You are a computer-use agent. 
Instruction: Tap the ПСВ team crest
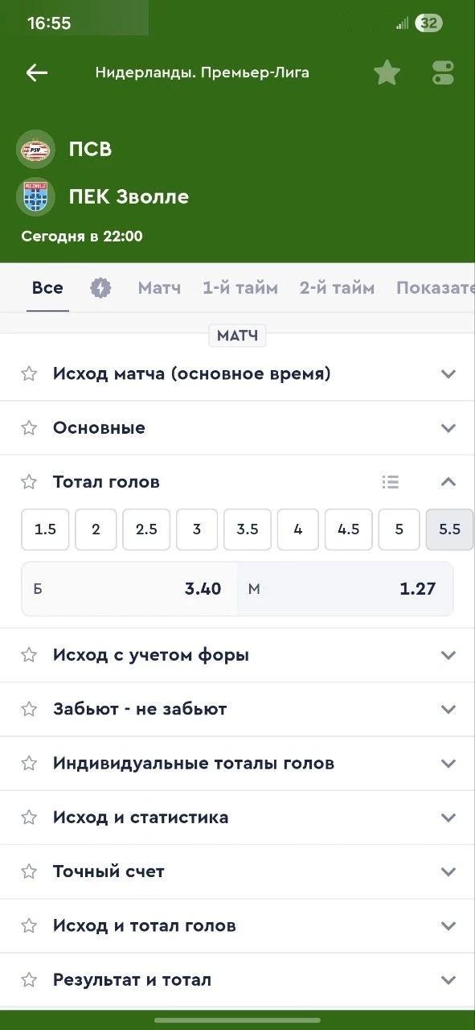(35, 148)
